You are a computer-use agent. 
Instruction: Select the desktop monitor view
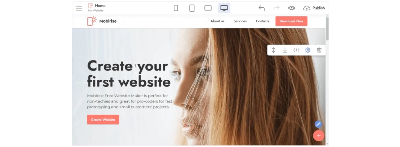pyautogui.click(x=224, y=8)
